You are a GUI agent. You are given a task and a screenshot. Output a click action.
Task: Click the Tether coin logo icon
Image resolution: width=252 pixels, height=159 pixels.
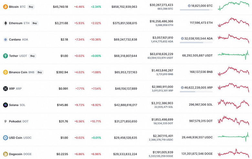pos(5,56)
